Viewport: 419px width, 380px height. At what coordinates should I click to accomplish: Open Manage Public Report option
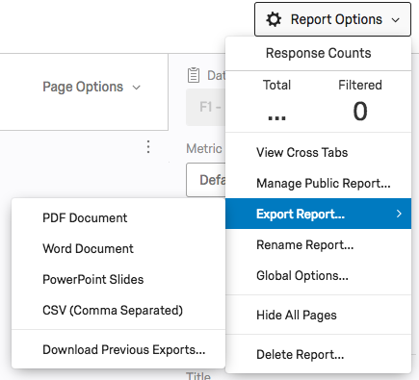click(x=318, y=183)
